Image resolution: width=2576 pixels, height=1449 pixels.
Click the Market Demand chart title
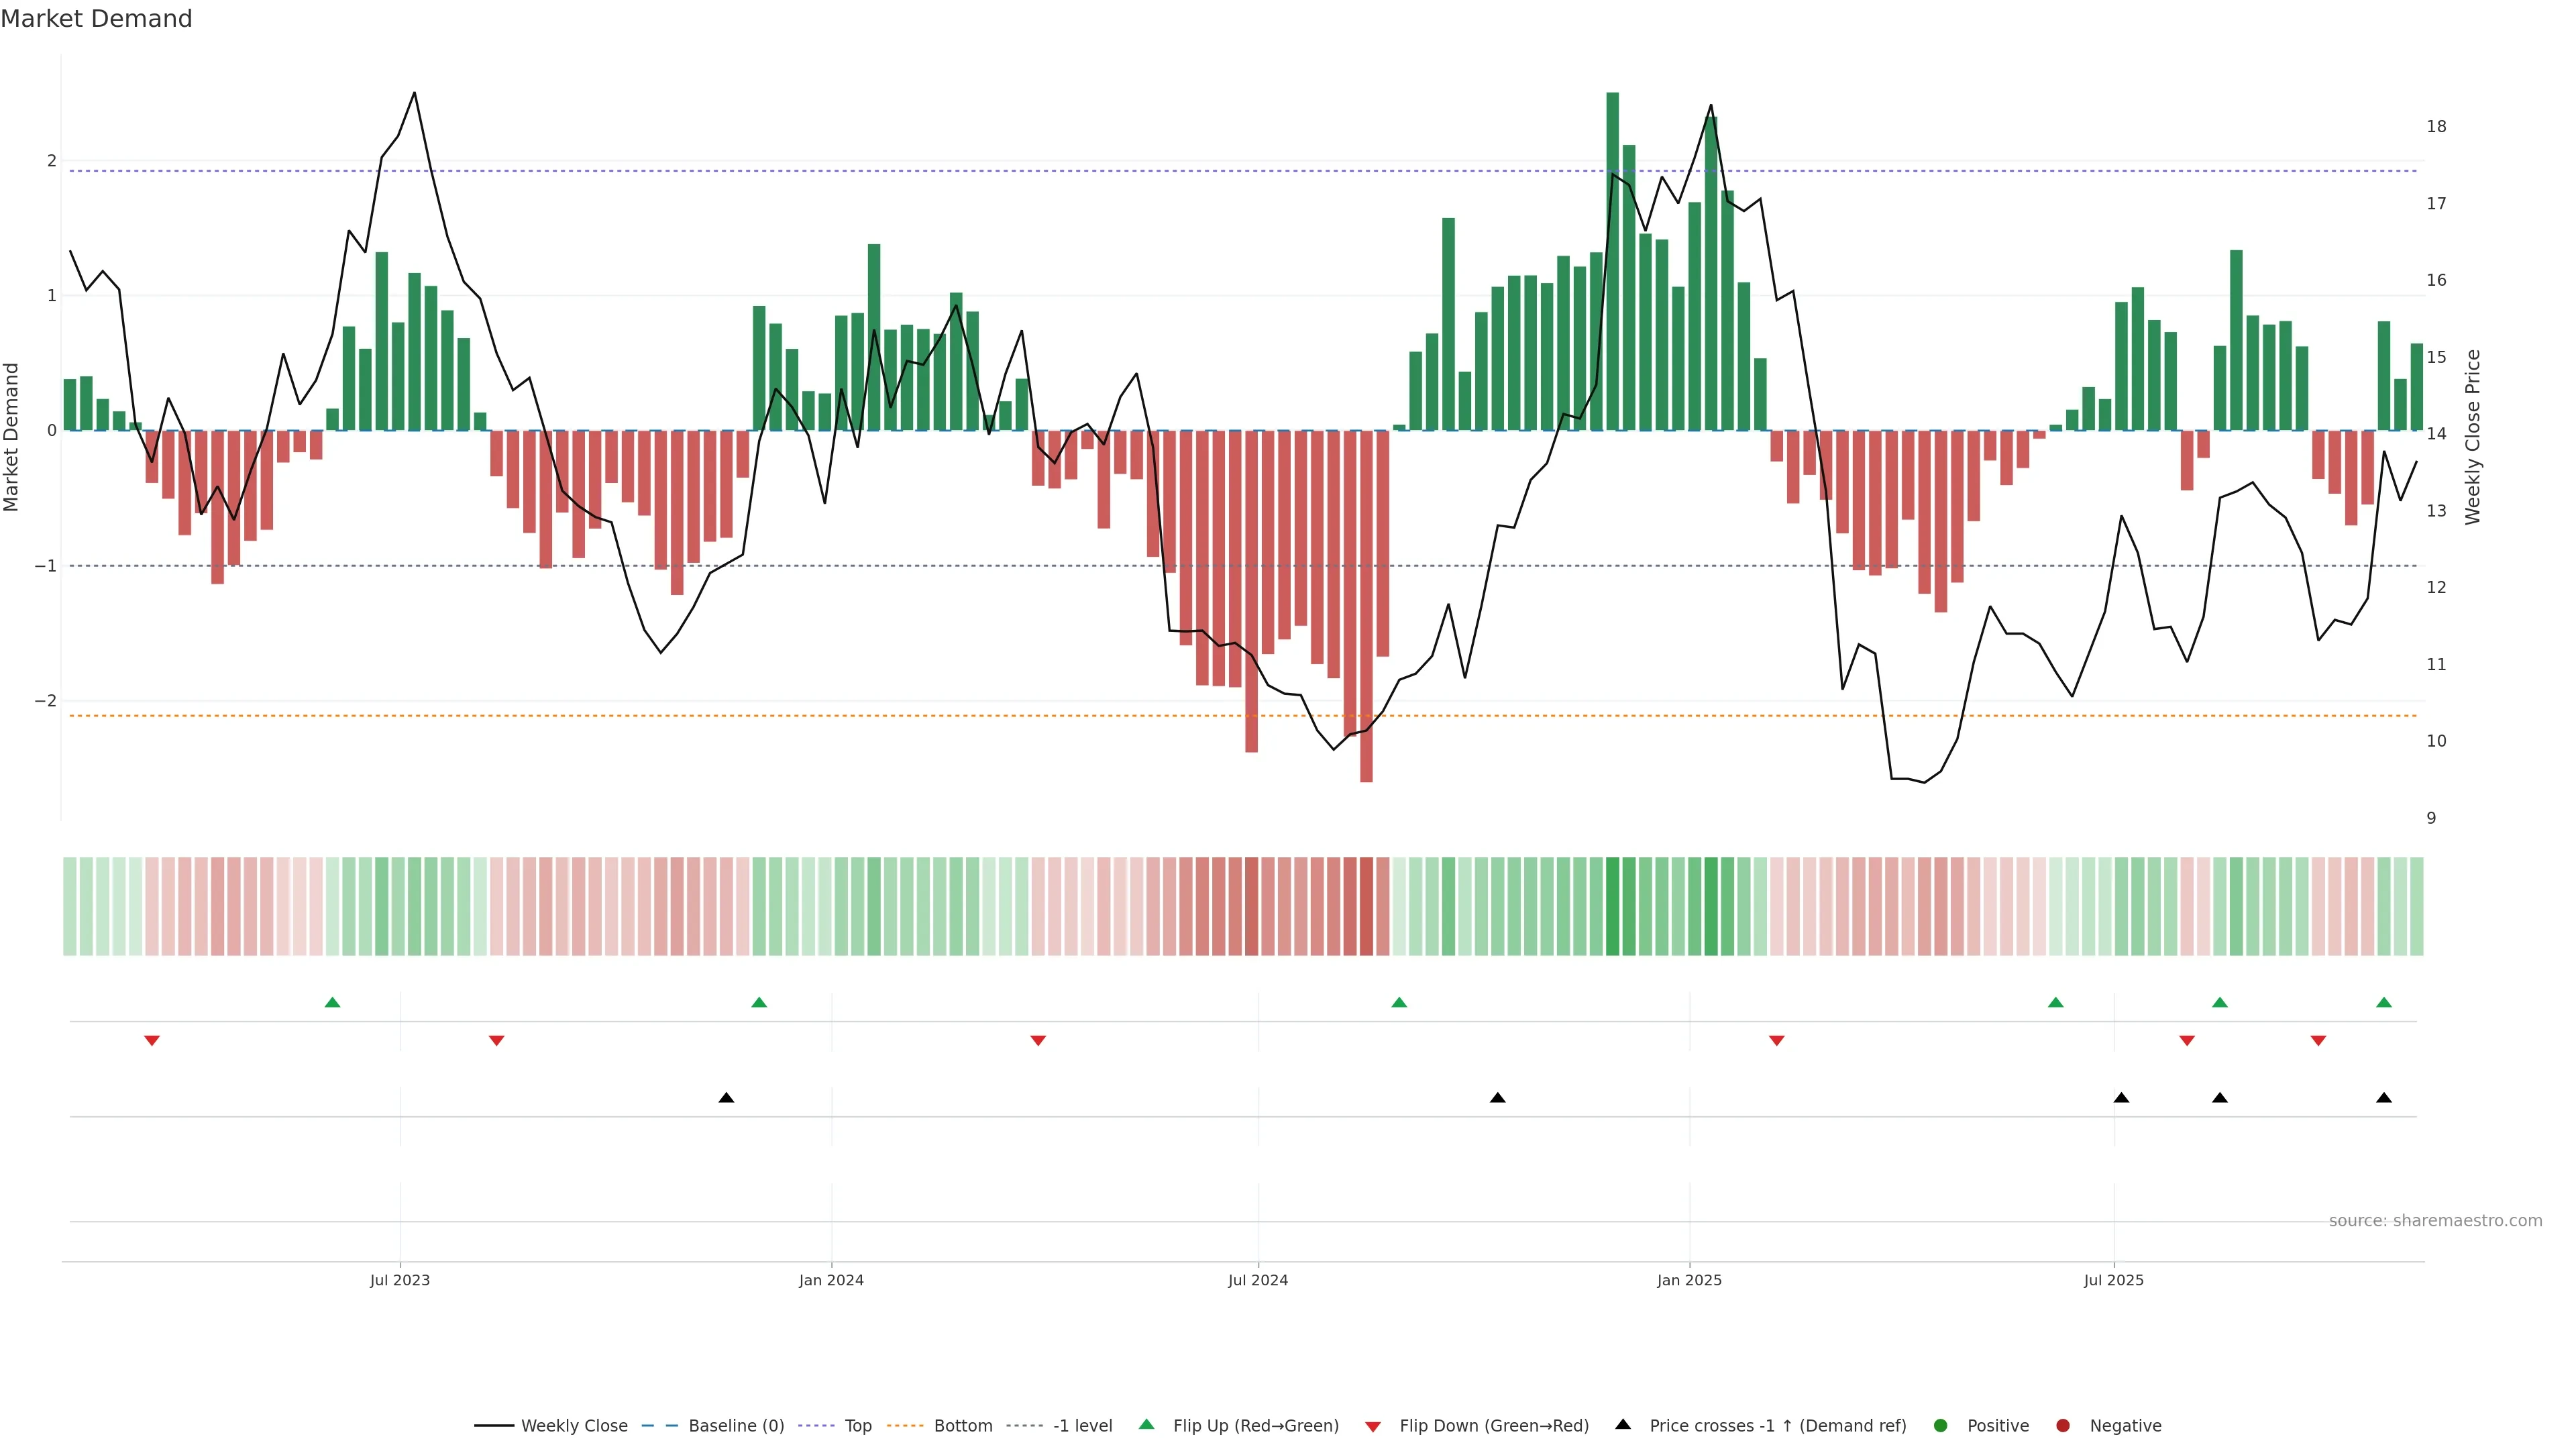[x=96, y=19]
